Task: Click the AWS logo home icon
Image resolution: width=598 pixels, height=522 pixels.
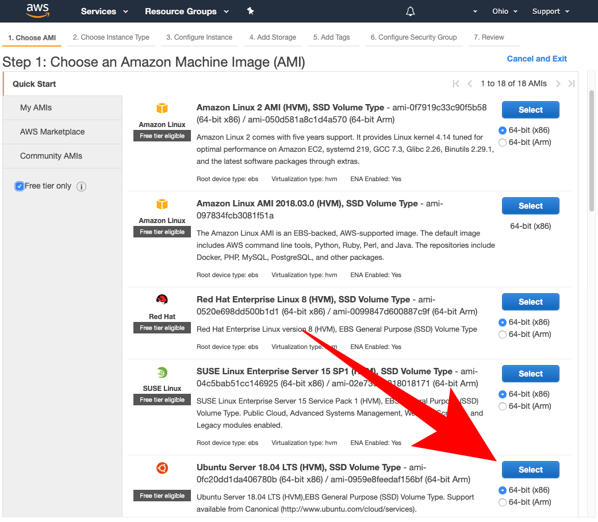Action: pyautogui.click(x=37, y=11)
